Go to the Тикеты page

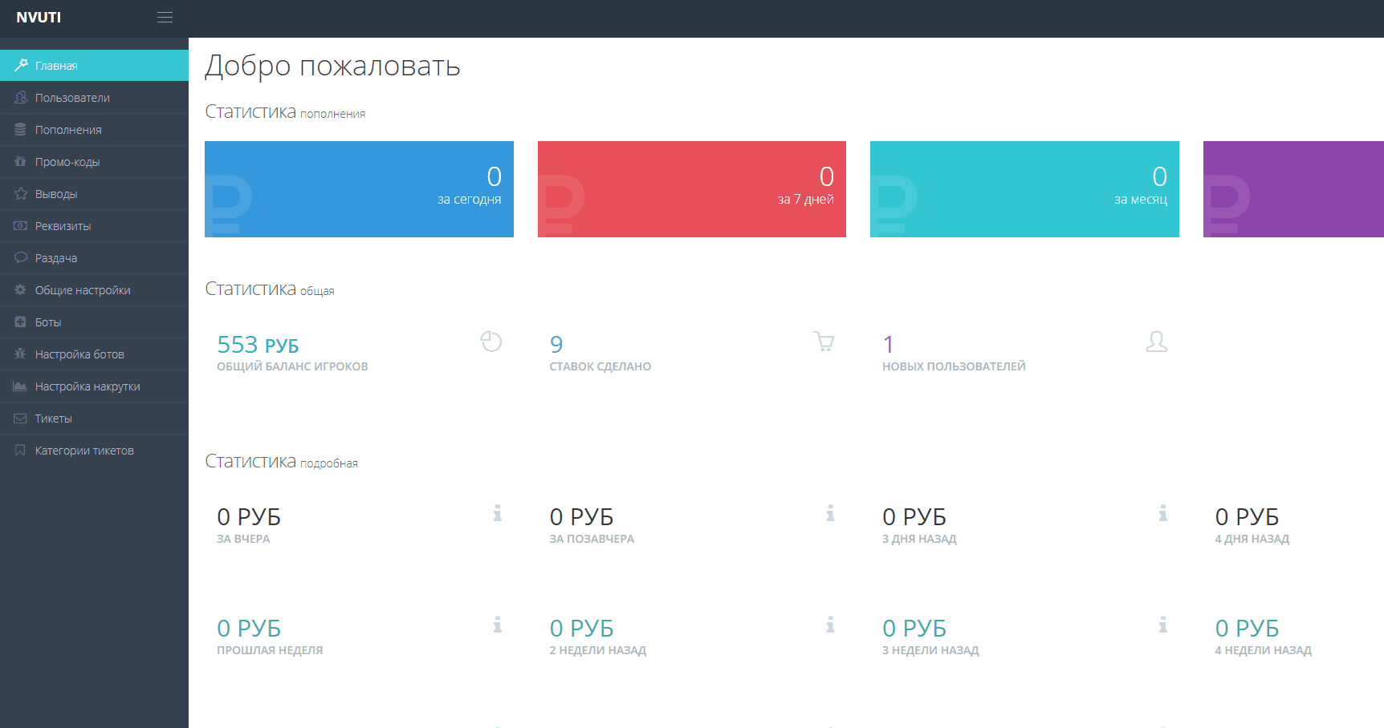(x=53, y=419)
